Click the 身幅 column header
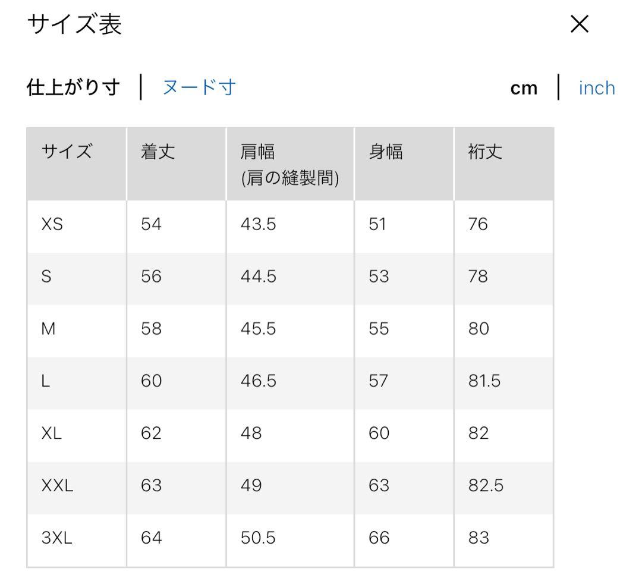Image resolution: width=642 pixels, height=584 pixels. coord(383,152)
